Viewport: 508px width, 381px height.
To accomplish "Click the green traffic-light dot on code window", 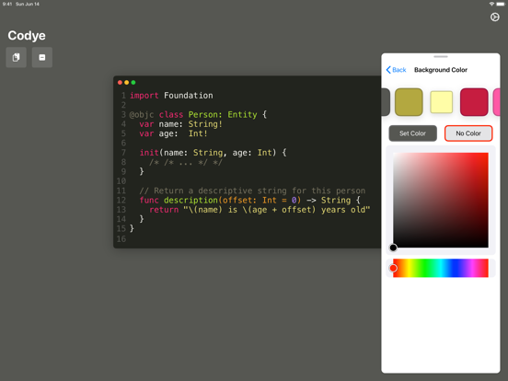I will (133, 83).
